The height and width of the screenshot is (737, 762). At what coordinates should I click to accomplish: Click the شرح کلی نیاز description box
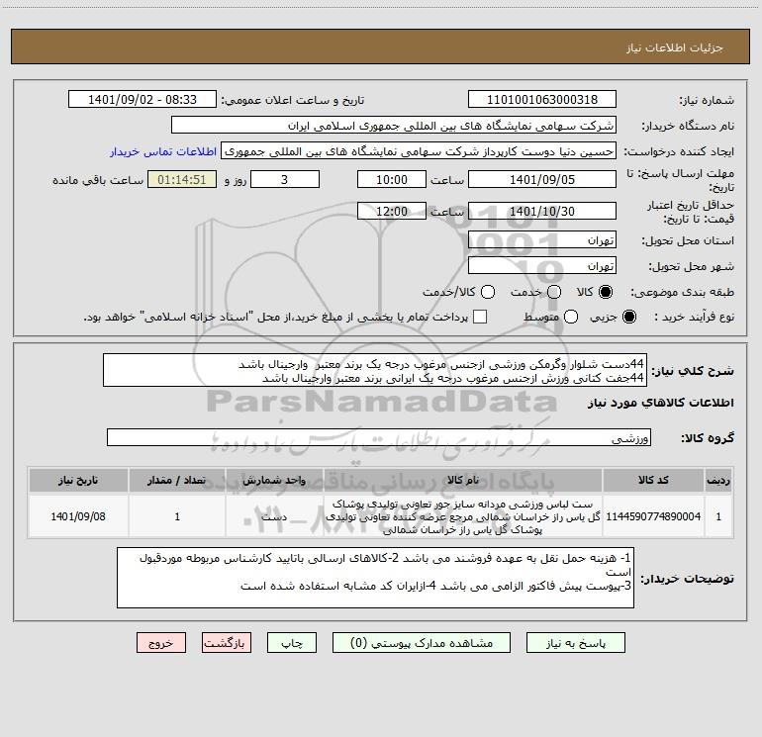pos(375,370)
